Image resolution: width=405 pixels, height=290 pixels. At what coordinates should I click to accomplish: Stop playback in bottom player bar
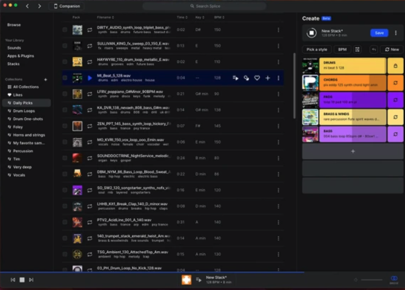(x=22, y=280)
